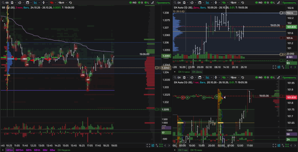The width and height of the screenshot is (298, 152).
Task: Switch to 6B15m tab
Action: click(19, 150)
